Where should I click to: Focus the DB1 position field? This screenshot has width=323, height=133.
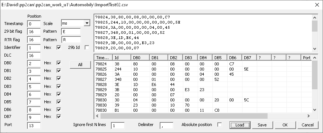[x=34, y=71]
